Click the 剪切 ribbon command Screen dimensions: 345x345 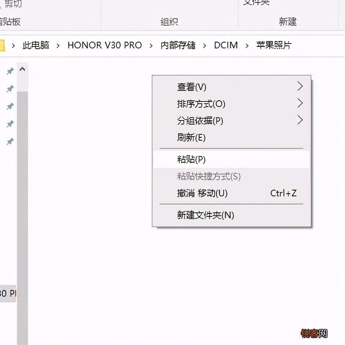click(13, 4)
